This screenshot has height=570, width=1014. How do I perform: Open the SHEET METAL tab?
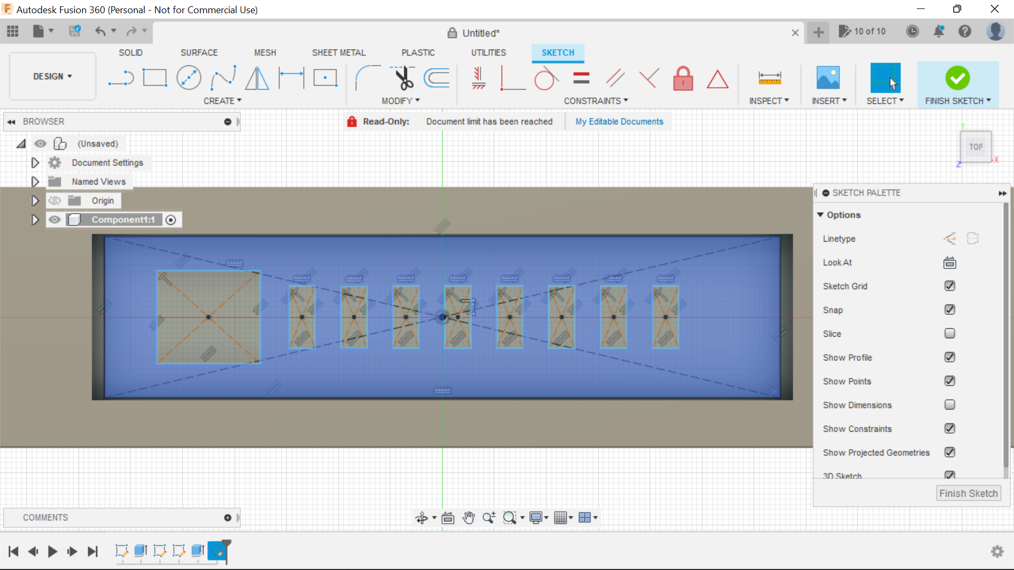click(339, 52)
